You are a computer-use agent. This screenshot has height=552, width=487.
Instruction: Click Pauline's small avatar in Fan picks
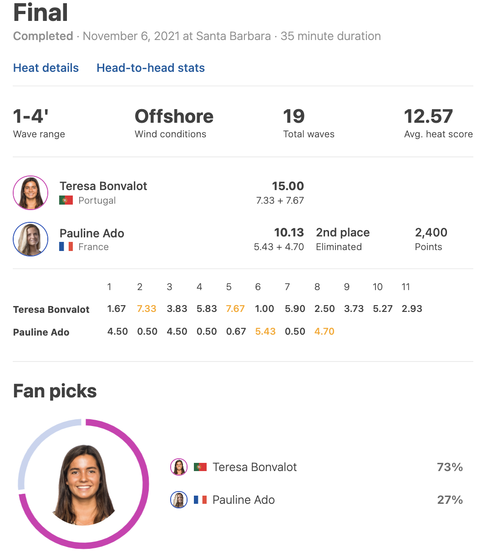179,500
